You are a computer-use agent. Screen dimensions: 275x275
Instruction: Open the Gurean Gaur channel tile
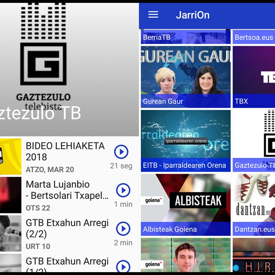(185, 77)
